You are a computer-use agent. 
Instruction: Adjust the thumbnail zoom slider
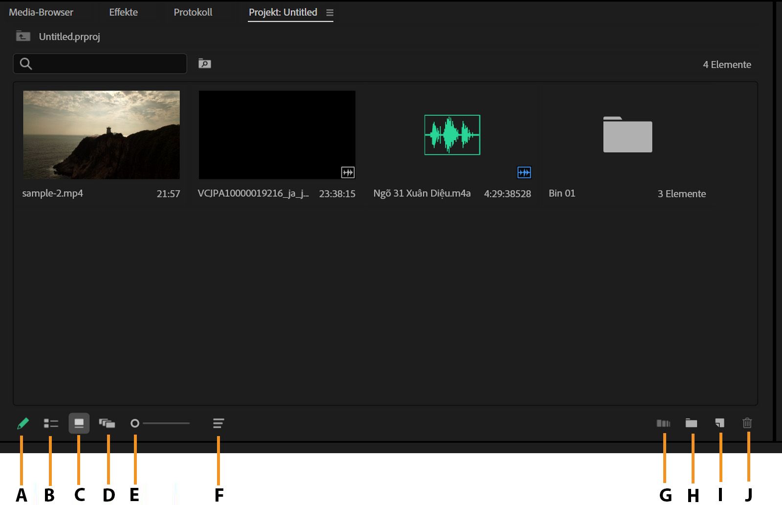136,422
